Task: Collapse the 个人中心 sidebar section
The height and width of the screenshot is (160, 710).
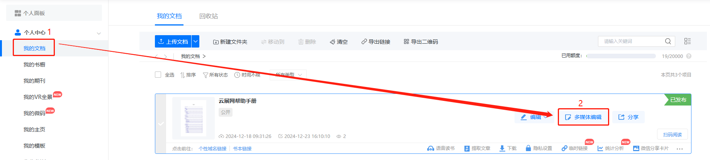Action: click(99, 33)
